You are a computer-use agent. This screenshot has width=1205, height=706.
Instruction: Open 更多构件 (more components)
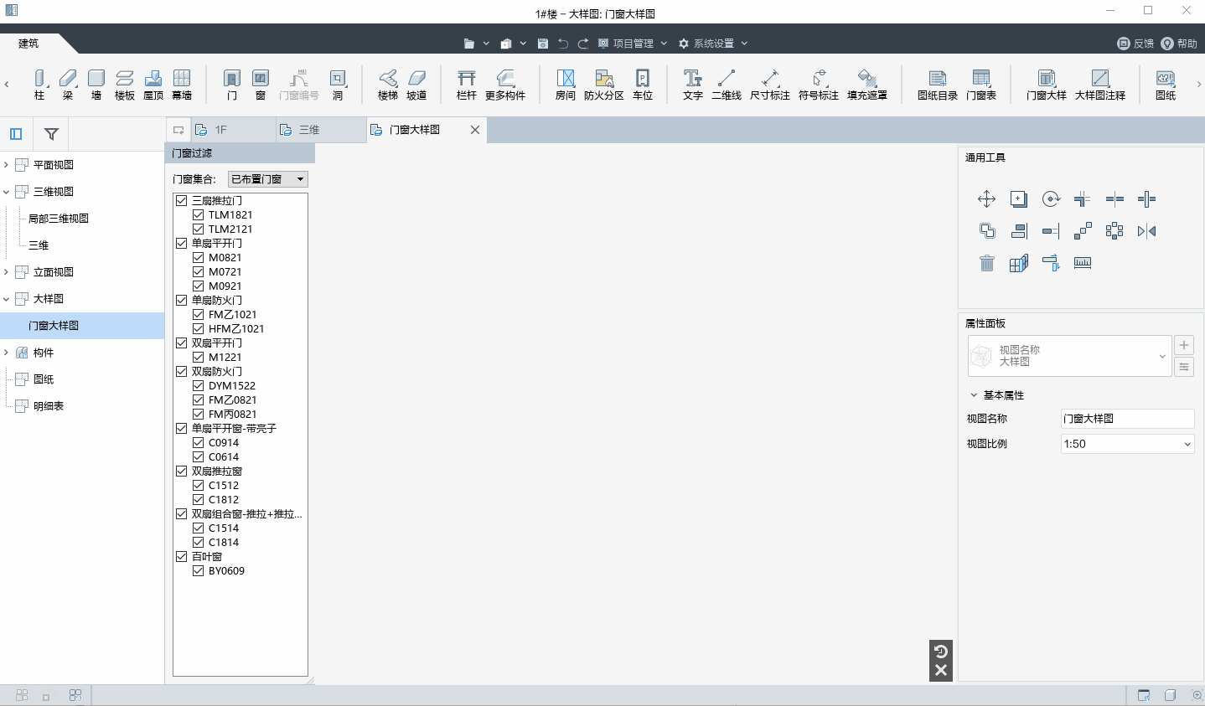(x=505, y=85)
